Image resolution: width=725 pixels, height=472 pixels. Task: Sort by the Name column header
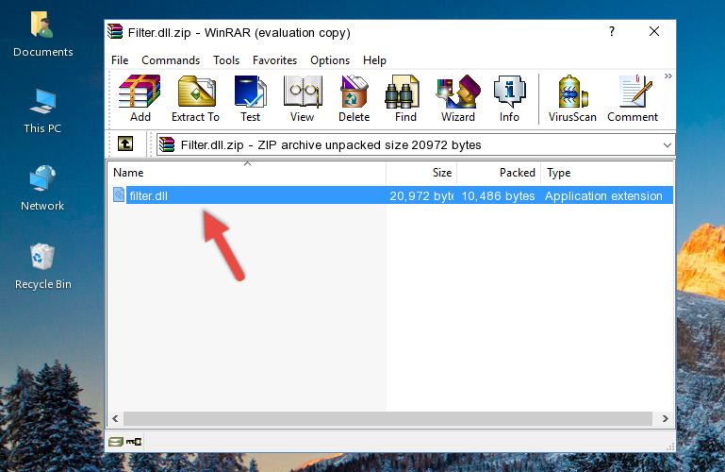coord(247,173)
